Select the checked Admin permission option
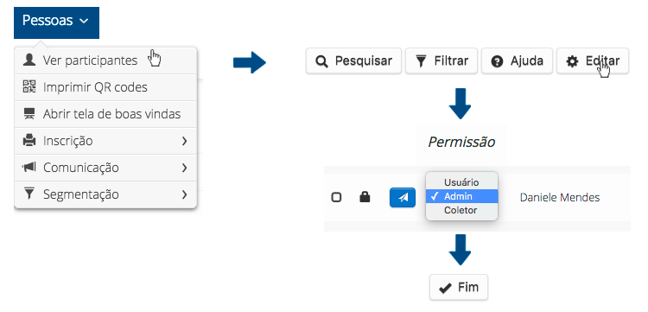Screen dimensions: 648x312 (x=461, y=197)
